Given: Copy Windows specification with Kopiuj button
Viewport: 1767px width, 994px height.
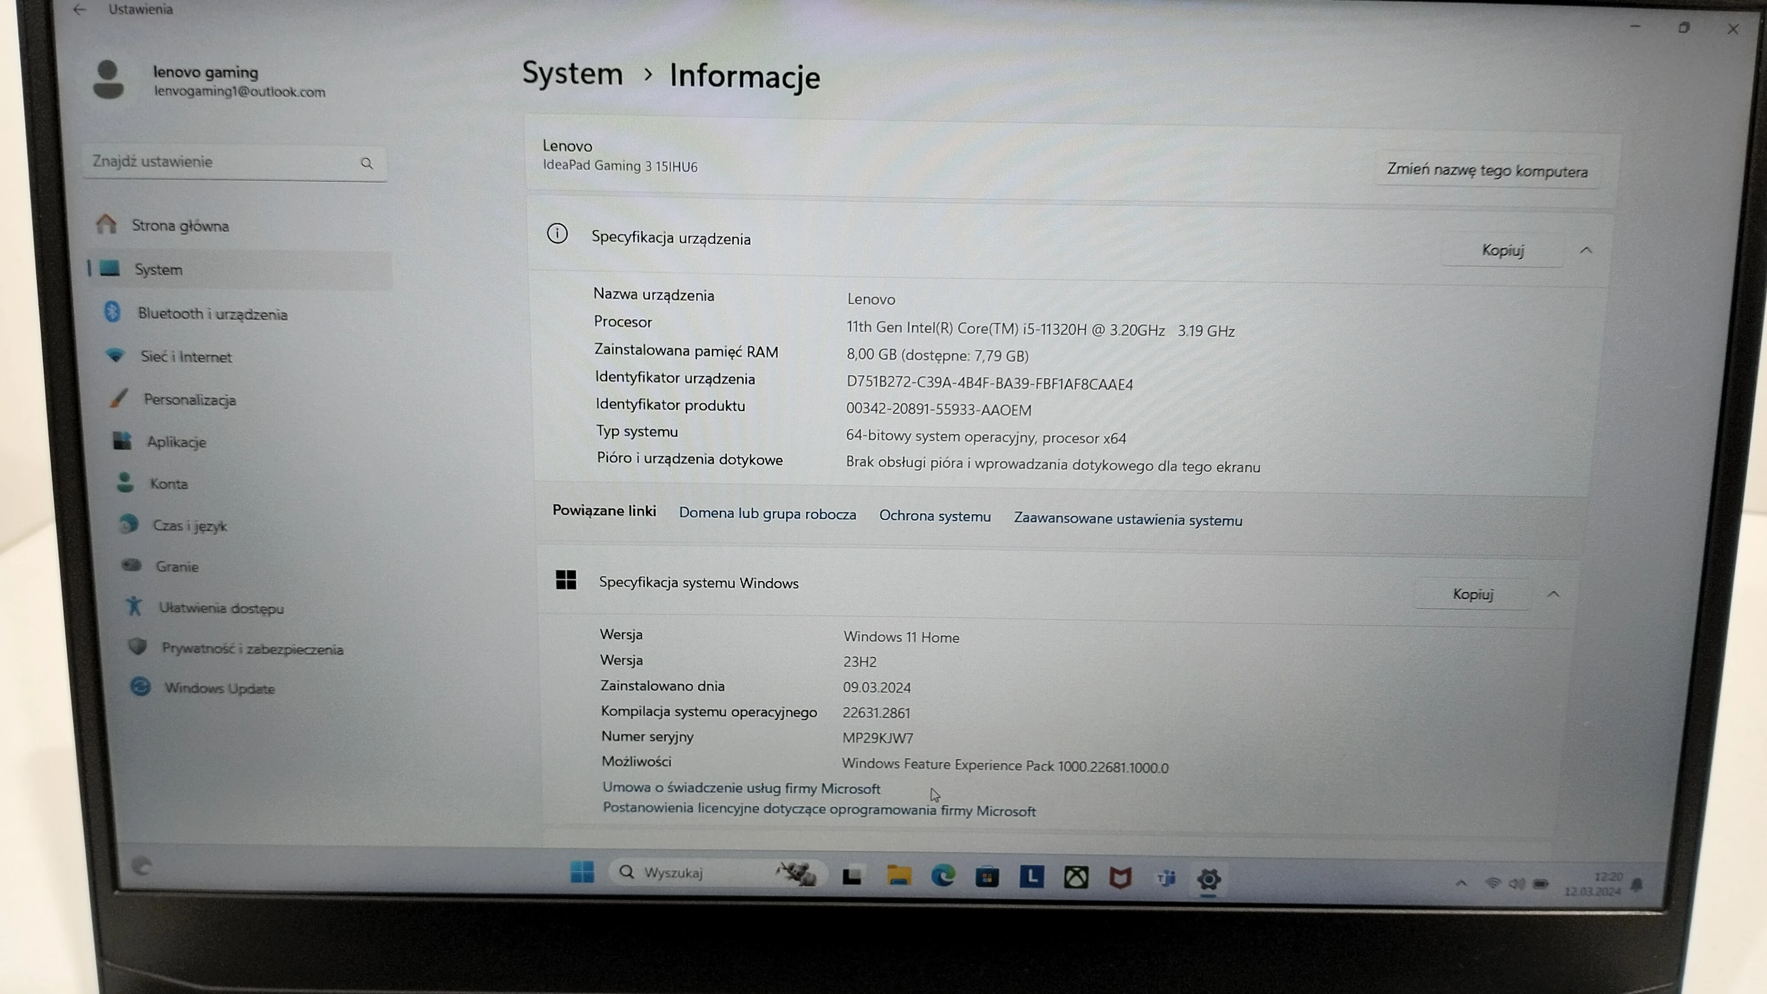Looking at the screenshot, I should (x=1473, y=594).
